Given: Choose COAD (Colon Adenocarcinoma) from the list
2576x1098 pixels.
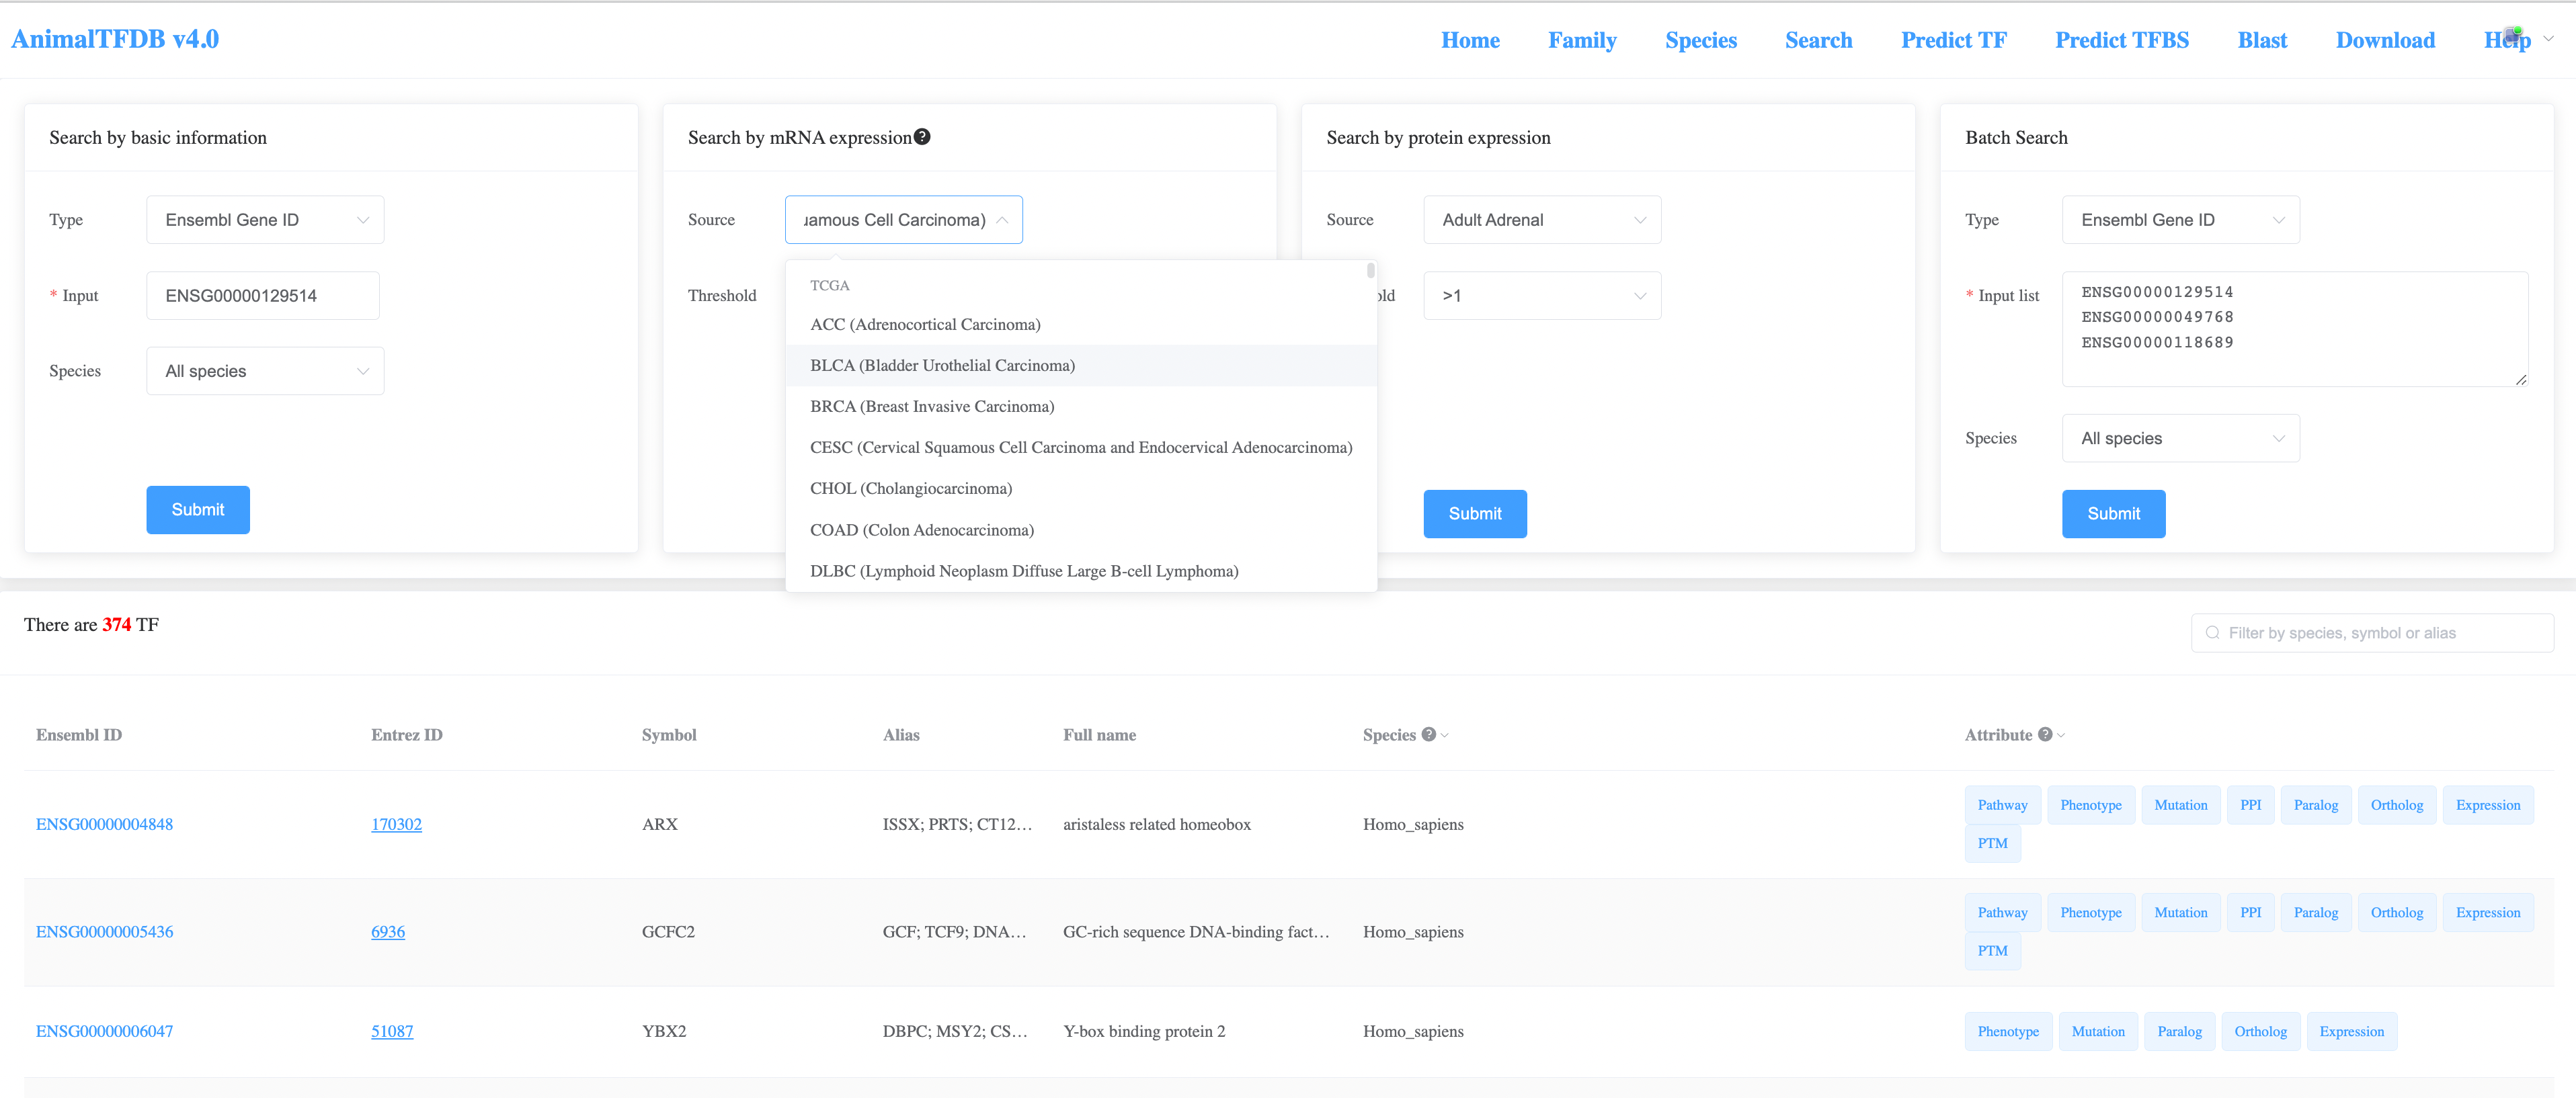Looking at the screenshot, I should tap(921, 530).
